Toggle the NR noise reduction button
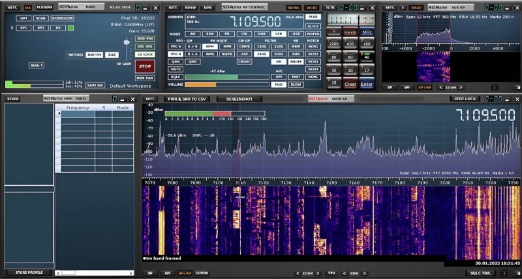The height and width of the screenshot is (279, 522). (279, 62)
